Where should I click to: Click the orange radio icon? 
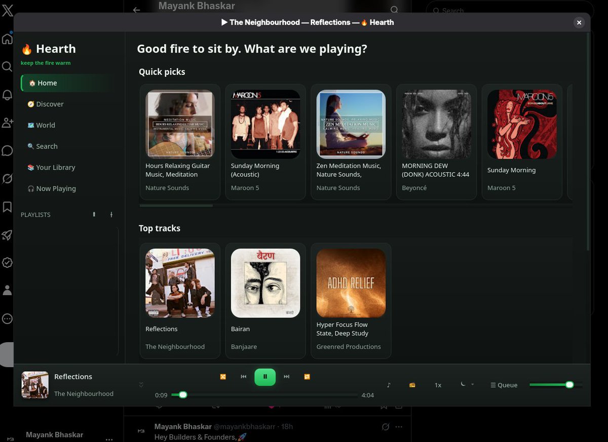[412, 385]
